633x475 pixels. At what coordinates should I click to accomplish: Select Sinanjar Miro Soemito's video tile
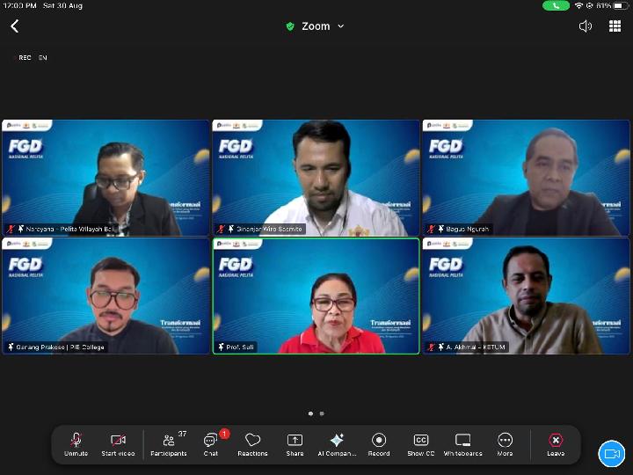point(316,178)
